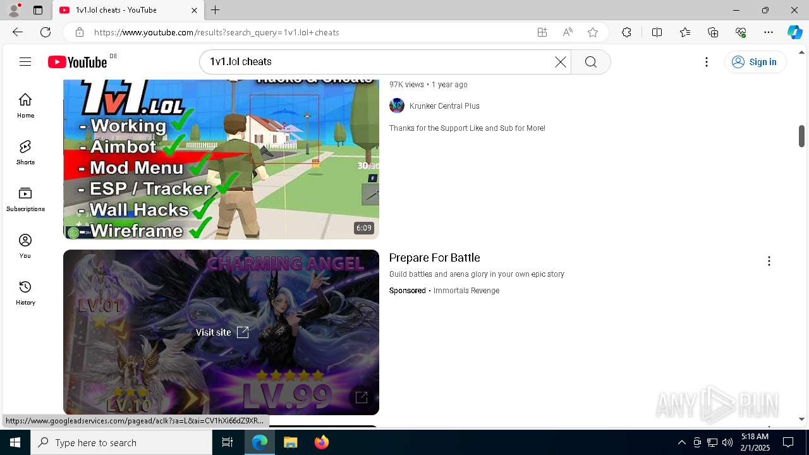
Task: Open Browser essentials heart icon
Action: point(741,32)
